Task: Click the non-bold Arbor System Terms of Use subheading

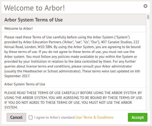Action: coord(25,84)
